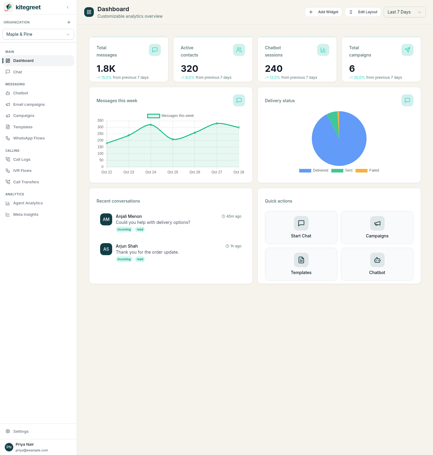The height and width of the screenshot is (455, 433).
Task: Click the Campaigns quick action card
Action: [377, 227]
